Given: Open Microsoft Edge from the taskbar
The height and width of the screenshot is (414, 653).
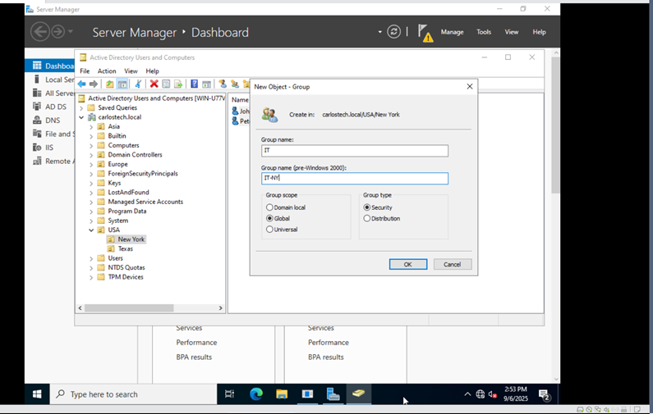Looking at the screenshot, I should 256,394.
